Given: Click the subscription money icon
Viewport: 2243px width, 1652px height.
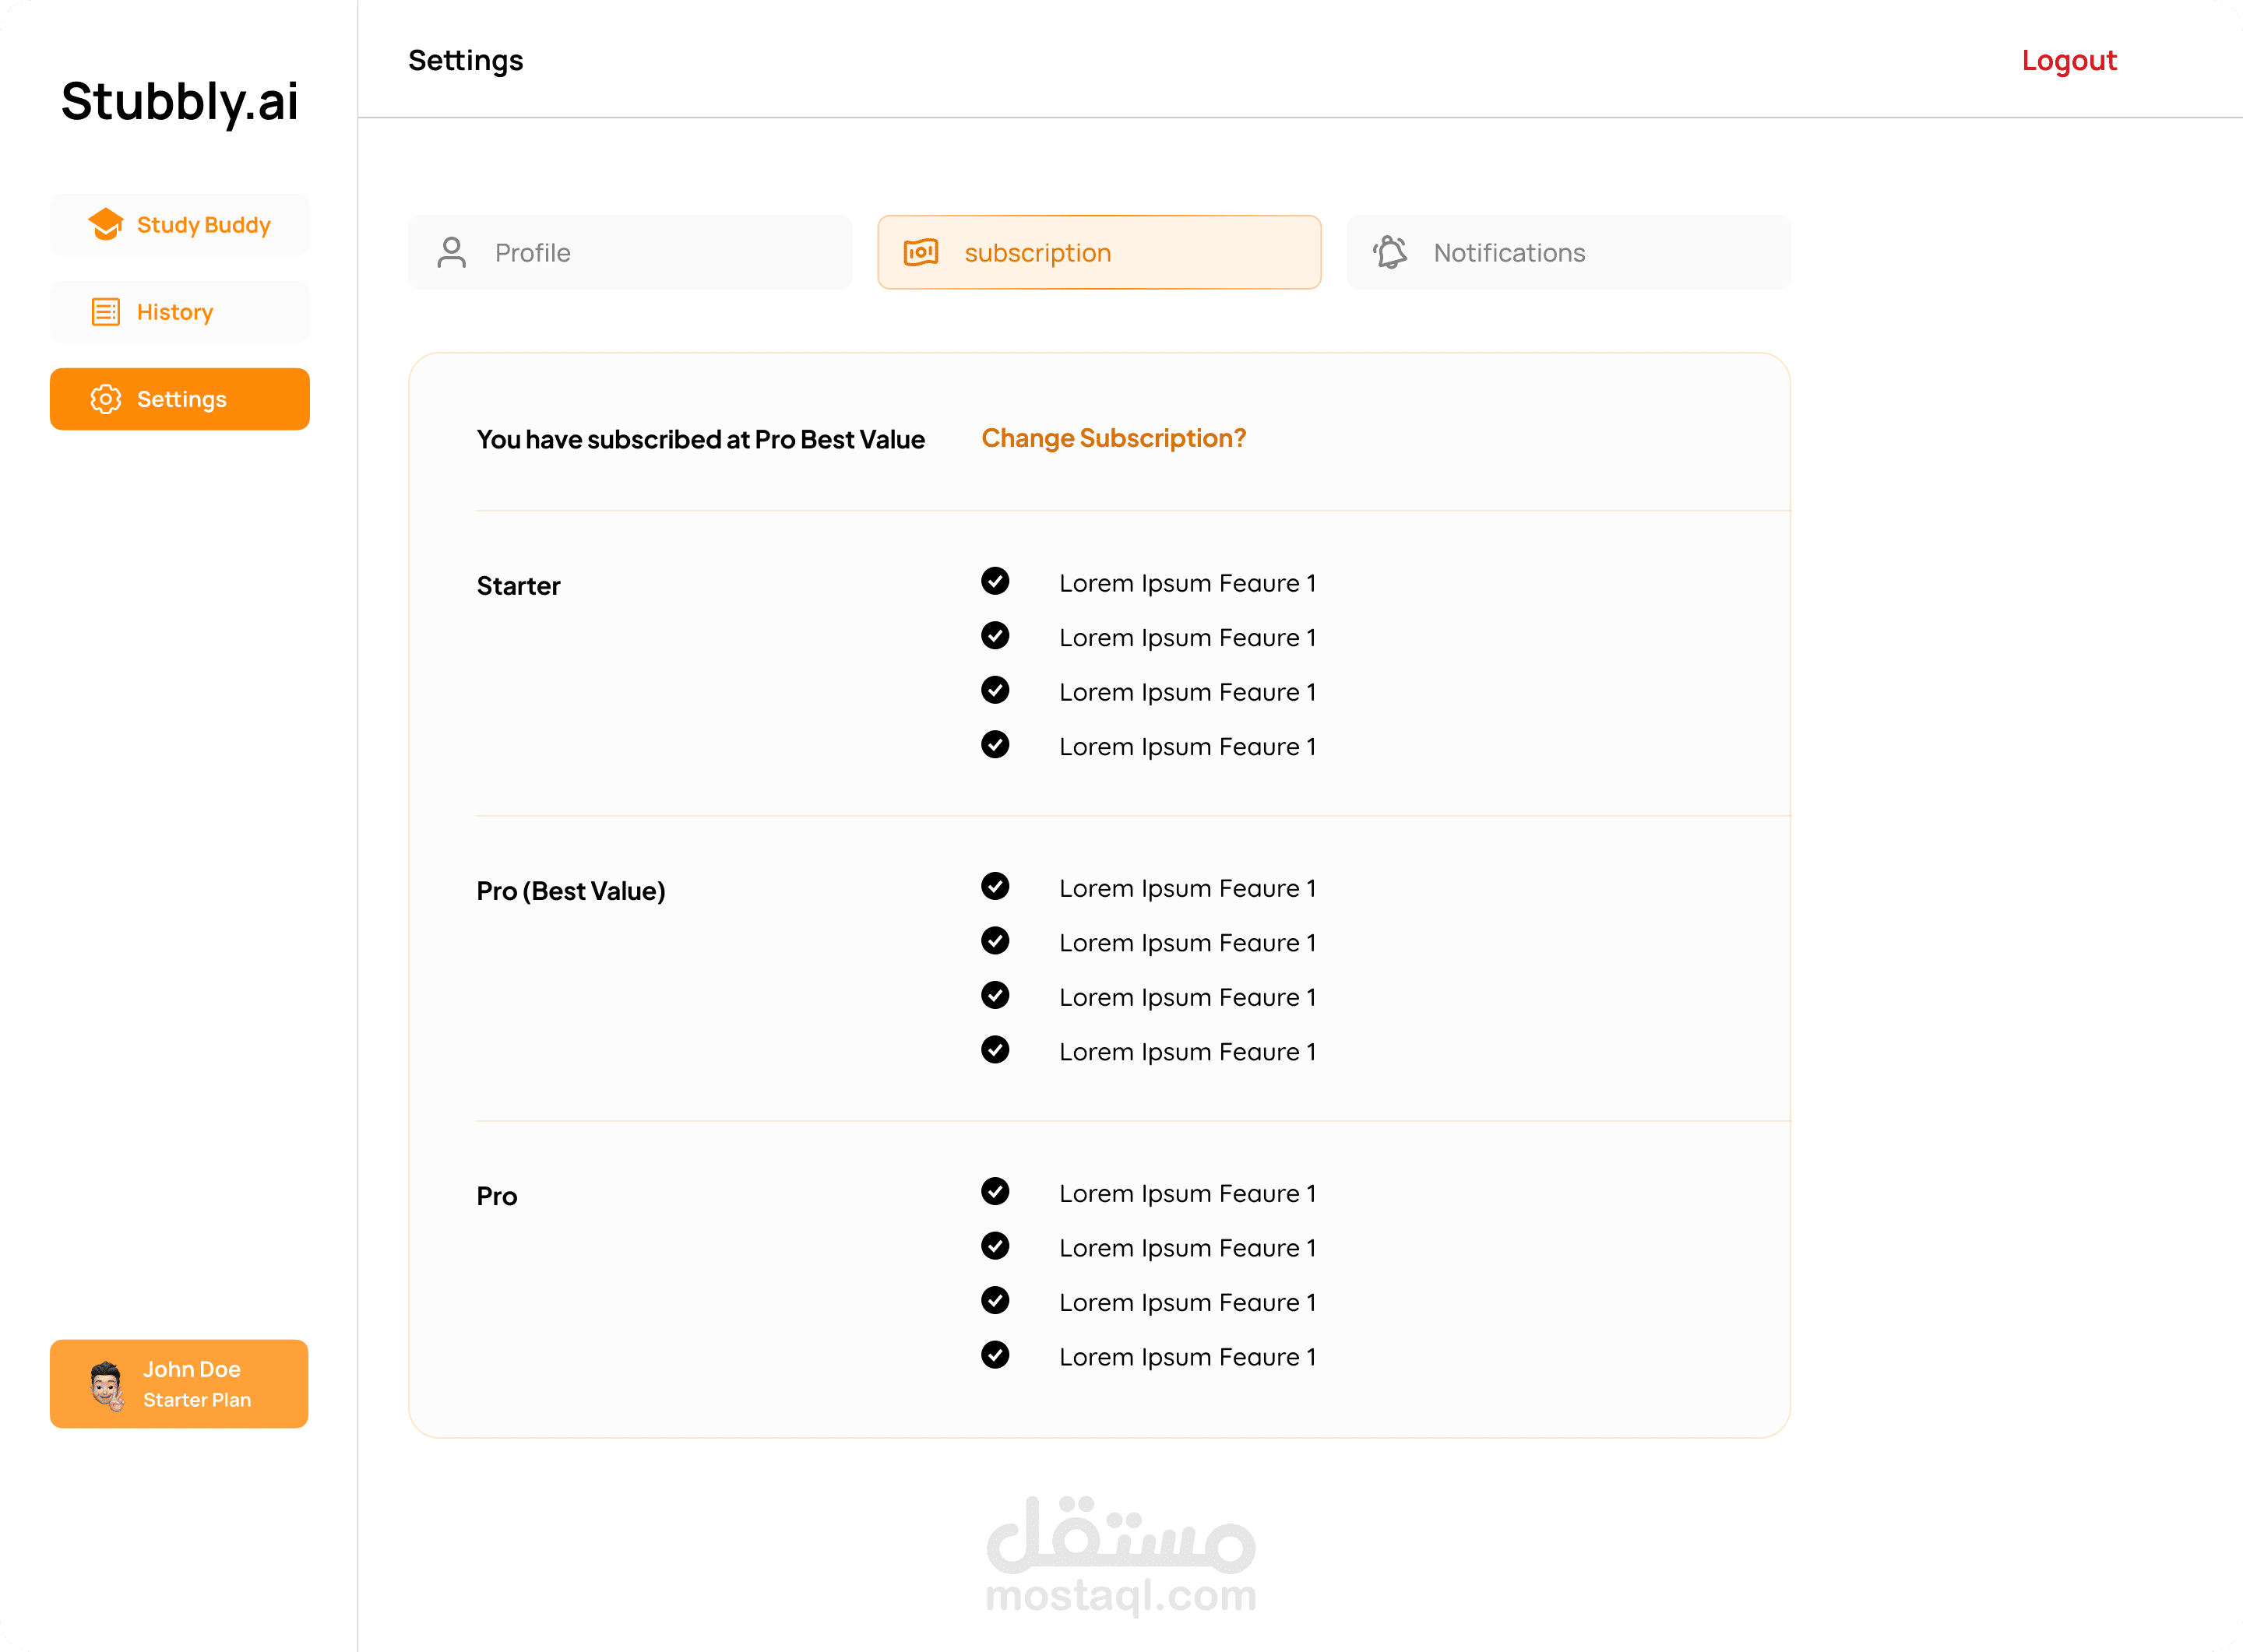Looking at the screenshot, I should [921, 252].
